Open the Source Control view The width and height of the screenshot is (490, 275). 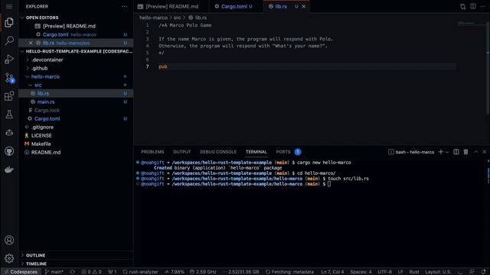[x=9, y=78]
